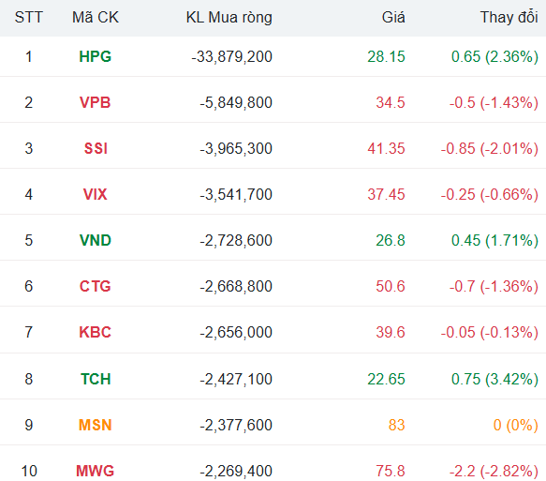Click the Giá column header
This screenshot has height=481, width=546.
(x=393, y=17)
